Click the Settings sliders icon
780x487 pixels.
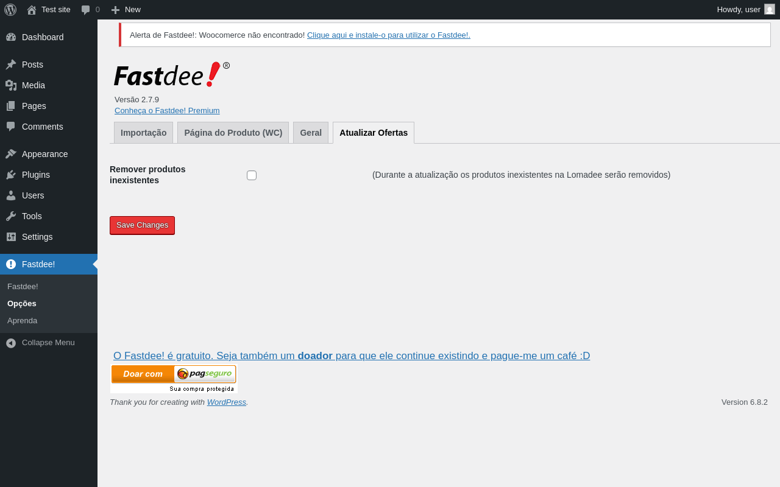click(x=11, y=237)
